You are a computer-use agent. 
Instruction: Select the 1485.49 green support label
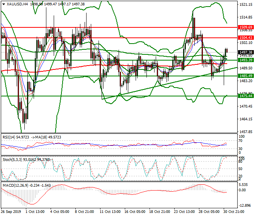246,76
